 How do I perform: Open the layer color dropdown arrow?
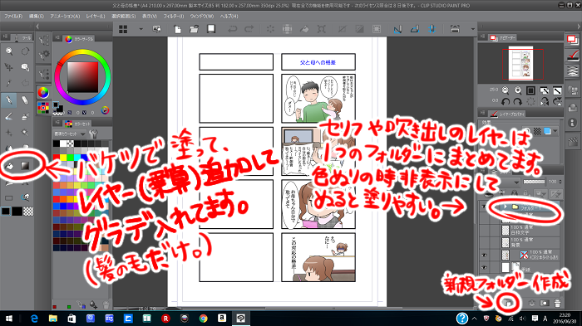(555, 131)
